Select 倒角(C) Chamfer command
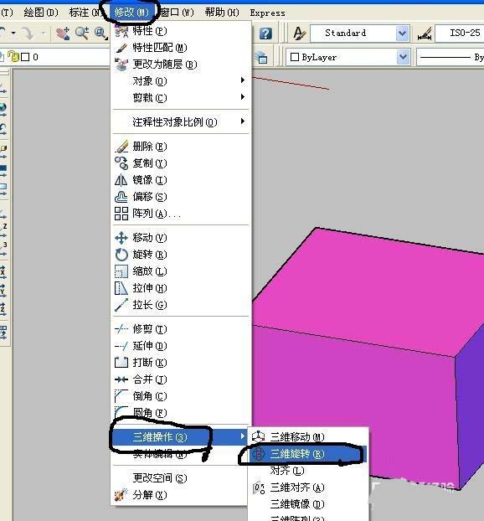The height and width of the screenshot is (521, 484). coord(181,396)
